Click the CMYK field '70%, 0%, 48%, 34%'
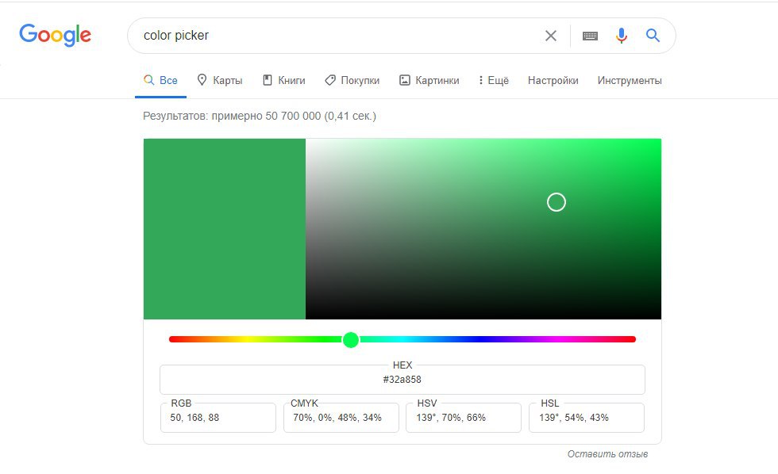The height and width of the screenshot is (474, 778). pos(341,418)
